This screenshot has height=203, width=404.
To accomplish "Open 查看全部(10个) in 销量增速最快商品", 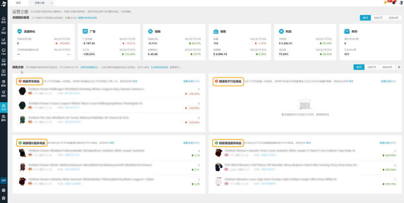I will click(388, 143).
